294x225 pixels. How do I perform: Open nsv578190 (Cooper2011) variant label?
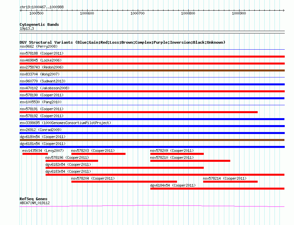point(42,95)
